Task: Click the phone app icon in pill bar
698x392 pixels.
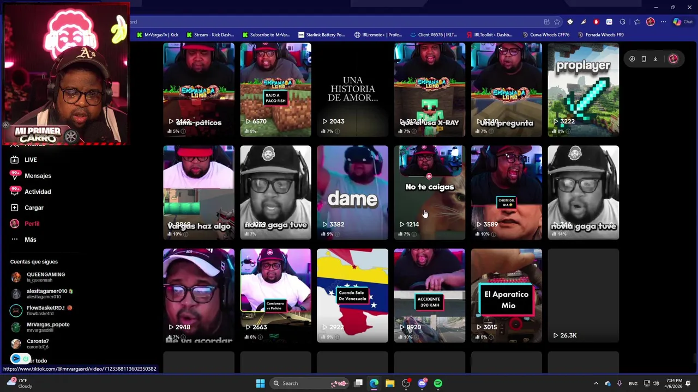Action: pyautogui.click(x=643, y=59)
